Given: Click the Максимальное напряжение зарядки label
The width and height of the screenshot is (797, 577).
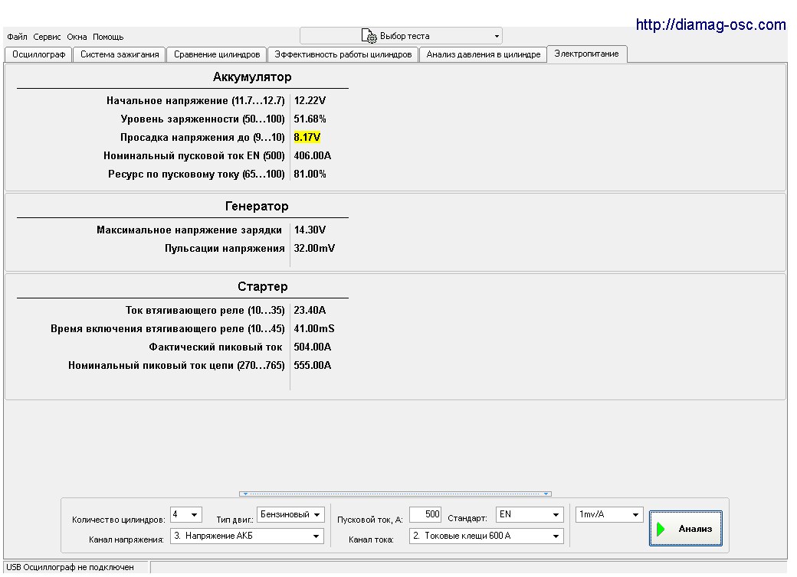Looking at the screenshot, I should 189,230.
